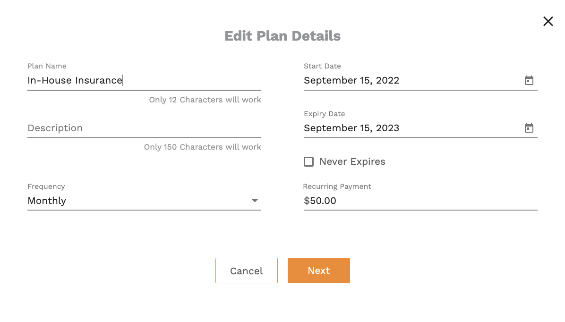Open the Monthly frequency selector

pos(144,201)
